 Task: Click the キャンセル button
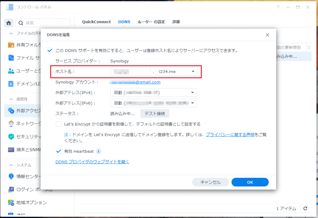[210, 182]
